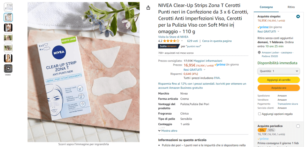Image resolution: width=307 pixels, height=147 pixels.
Task: Switch to the Ritiro tab
Action: 291,7
